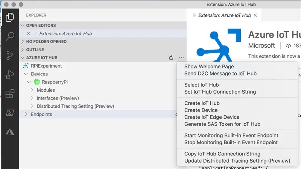Click the download count cloud icon
Image resolution: width=301 pixels, height=169 pixels.
click(x=288, y=45)
